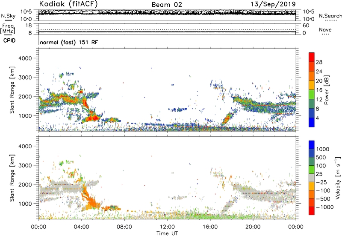Click the "60" tick on Nave axis

[306, 26]
